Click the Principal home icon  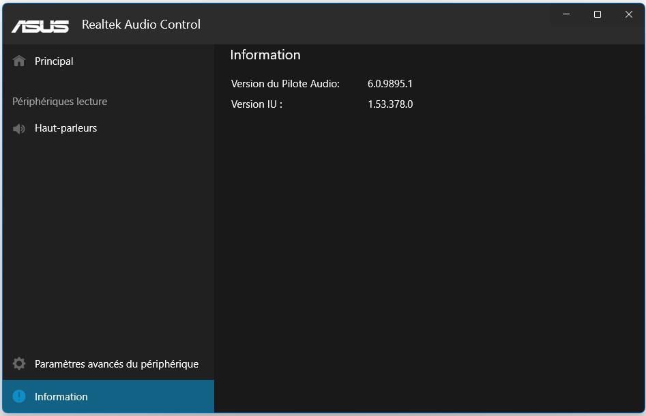[19, 61]
